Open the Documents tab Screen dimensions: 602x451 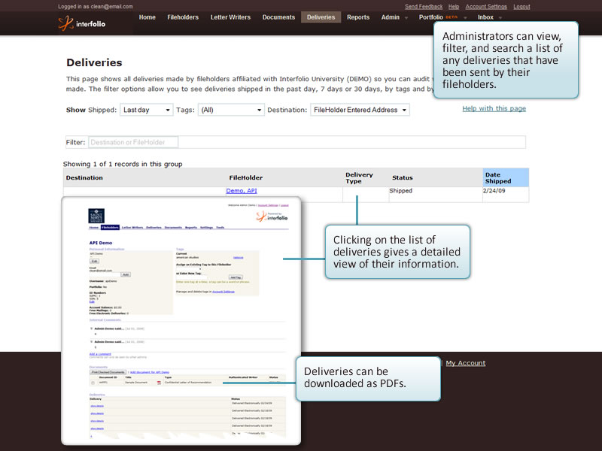click(x=278, y=17)
